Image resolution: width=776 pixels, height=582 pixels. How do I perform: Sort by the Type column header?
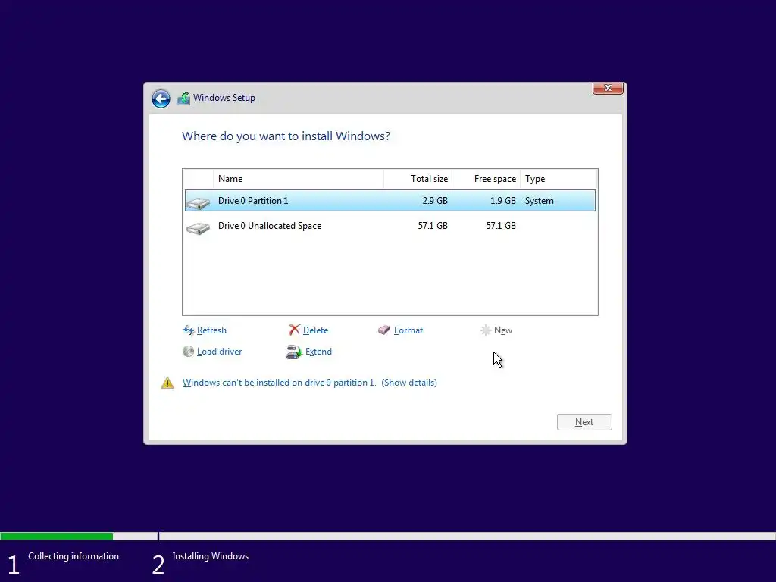[559, 179]
